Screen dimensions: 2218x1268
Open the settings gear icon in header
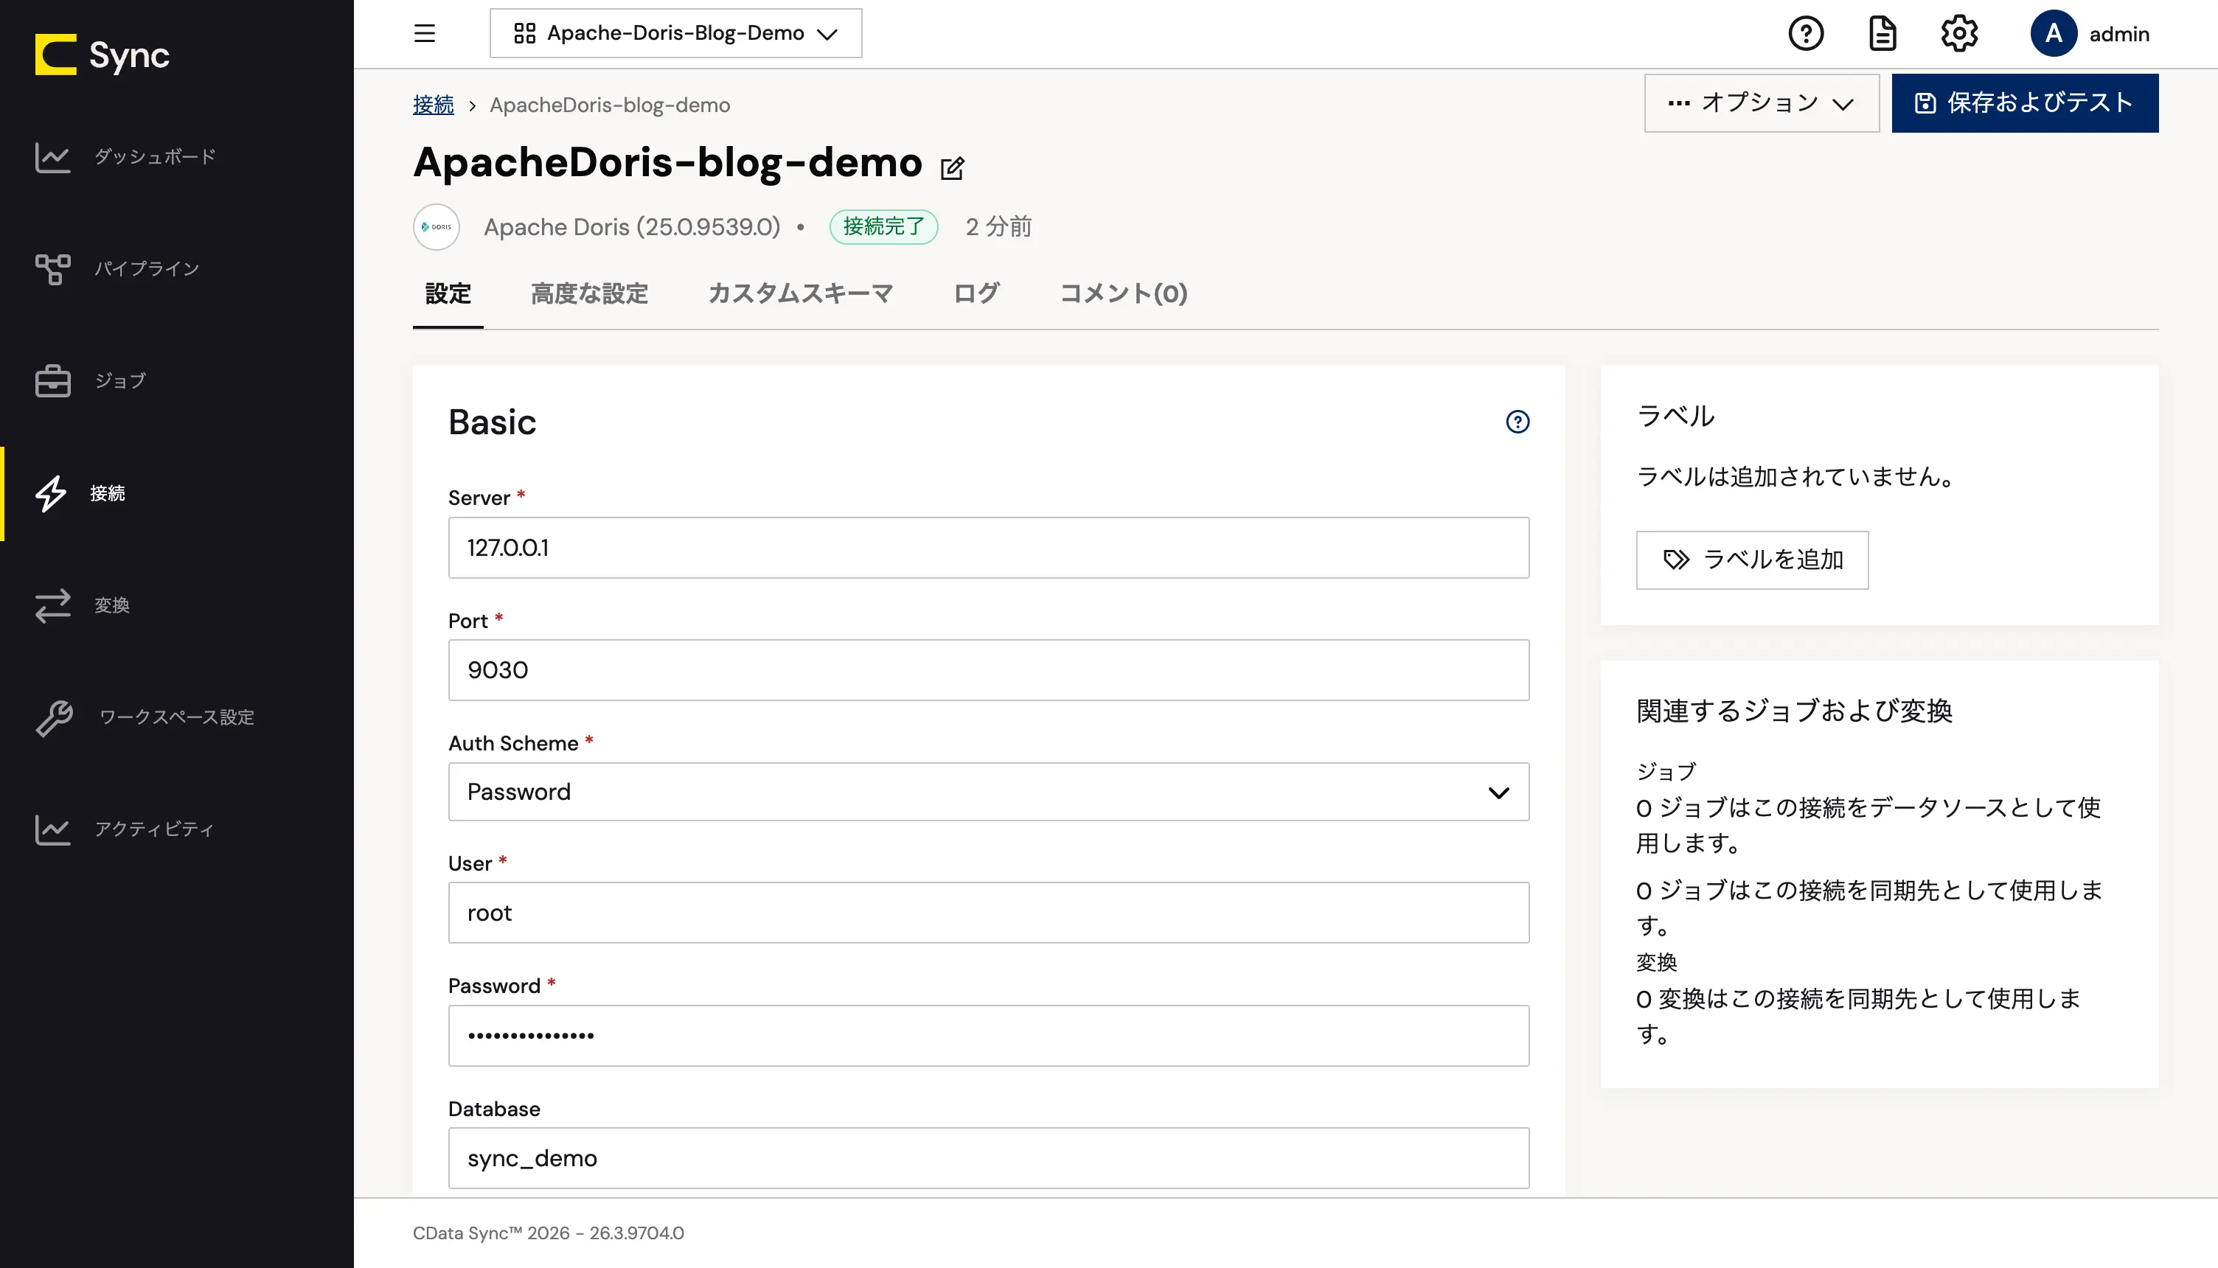click(1958, 33)
